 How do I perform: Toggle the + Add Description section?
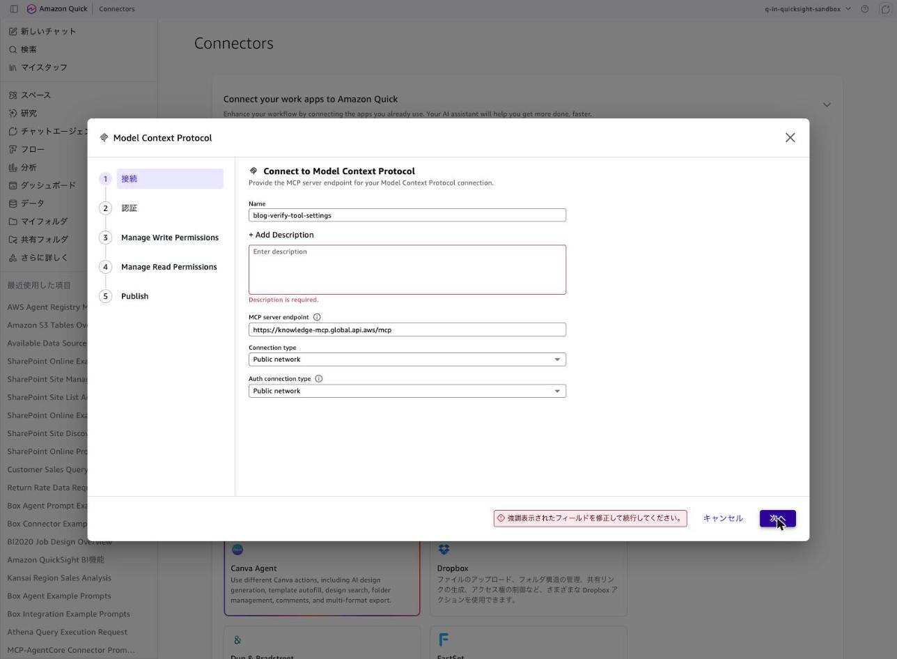pos(281,235)
